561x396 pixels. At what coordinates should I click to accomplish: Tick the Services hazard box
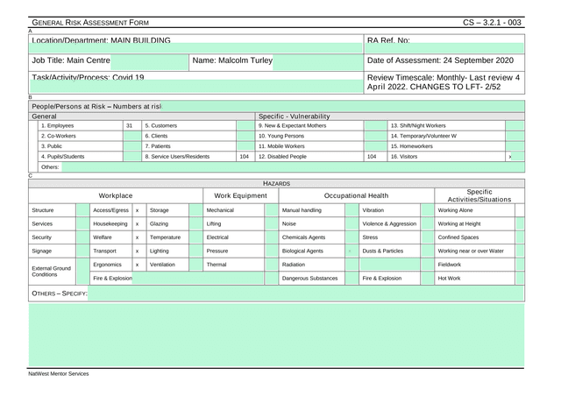click(x=82, y=224)
